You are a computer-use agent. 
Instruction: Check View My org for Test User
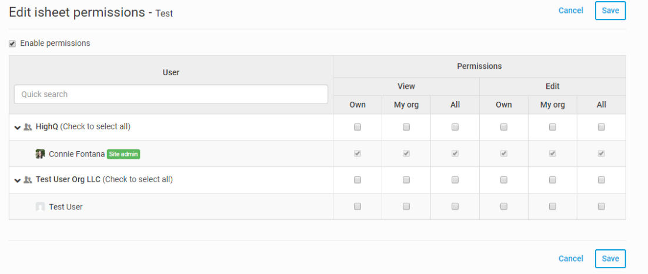tap(406, 206)
